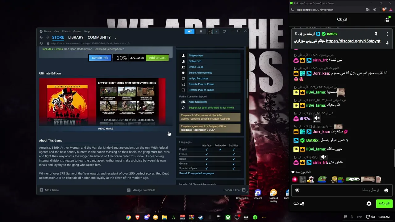Switch to the COMMUNITY tab
The image size is (395, 222).
(99, 37)
